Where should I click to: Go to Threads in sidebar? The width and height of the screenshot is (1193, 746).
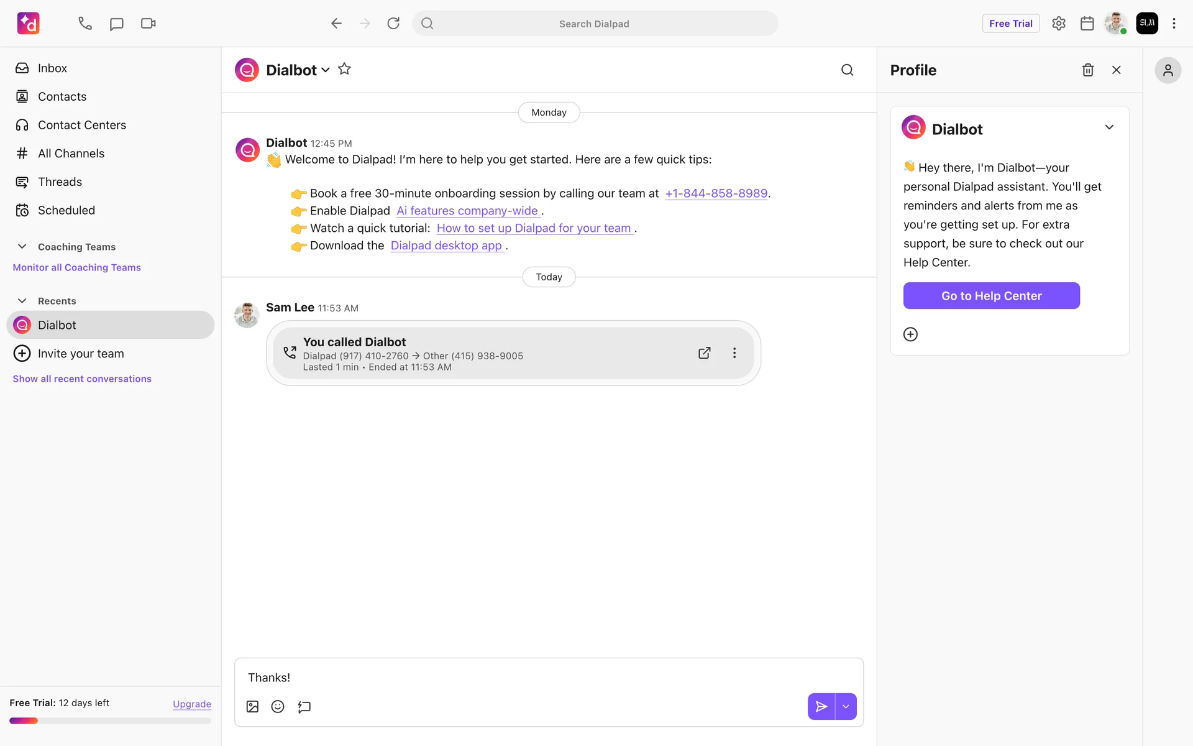coord(60,182)
